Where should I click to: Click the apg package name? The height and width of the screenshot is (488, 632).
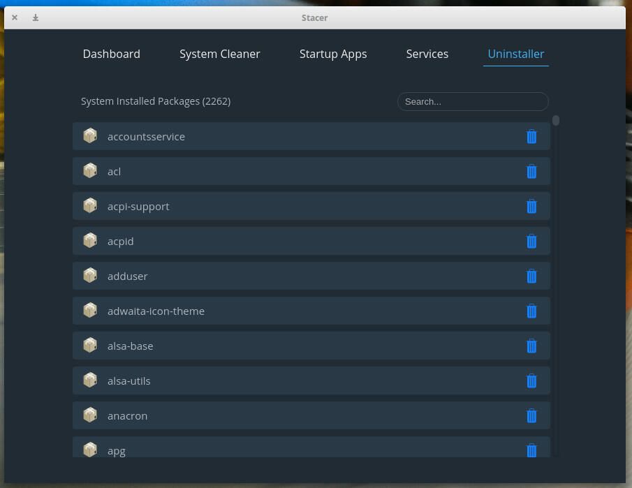pos(117,451)
